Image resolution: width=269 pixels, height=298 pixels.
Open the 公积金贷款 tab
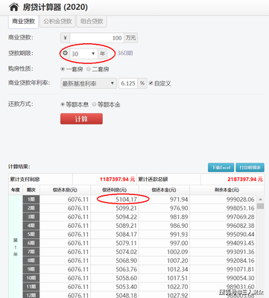(57, 22)
